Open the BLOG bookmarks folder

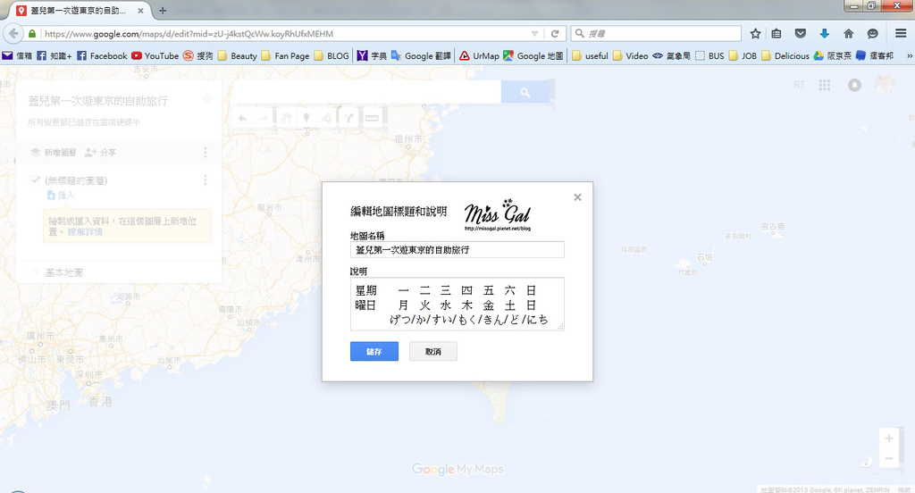(332, 56)
